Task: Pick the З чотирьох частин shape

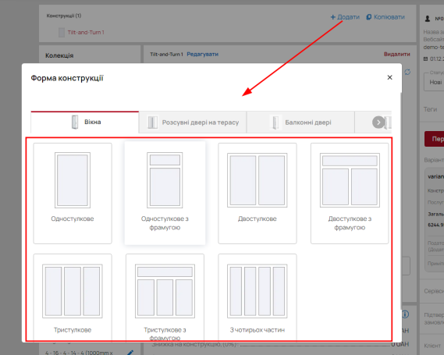Action: click(257, 296)
